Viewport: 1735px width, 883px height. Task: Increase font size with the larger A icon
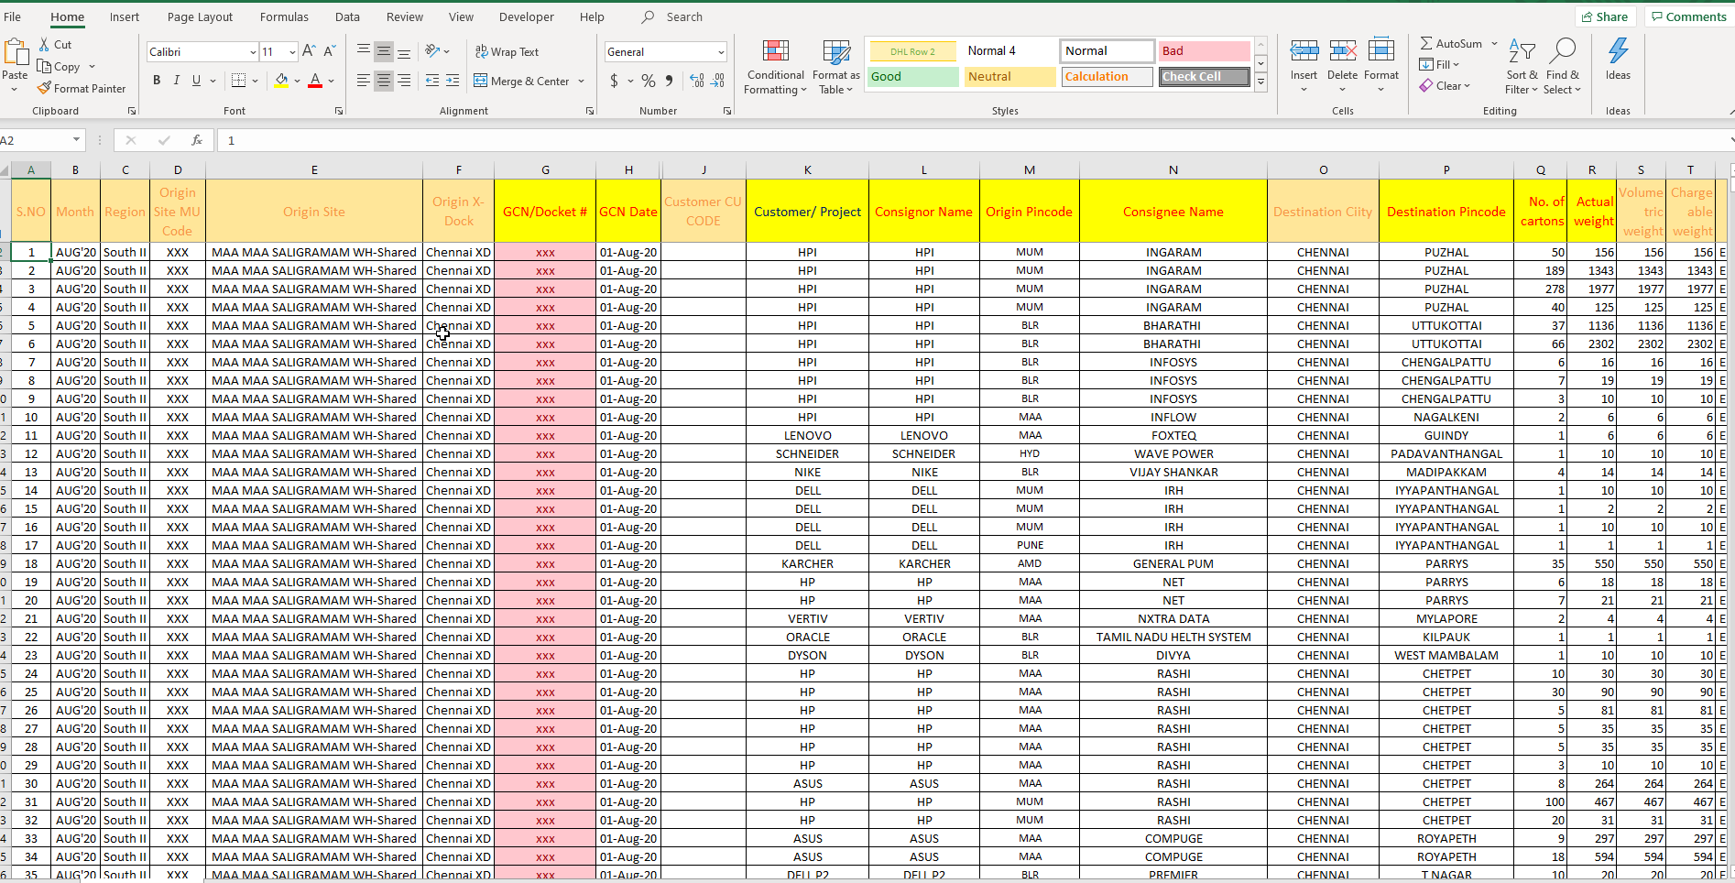pyautogui.click(x=309, y=51)
